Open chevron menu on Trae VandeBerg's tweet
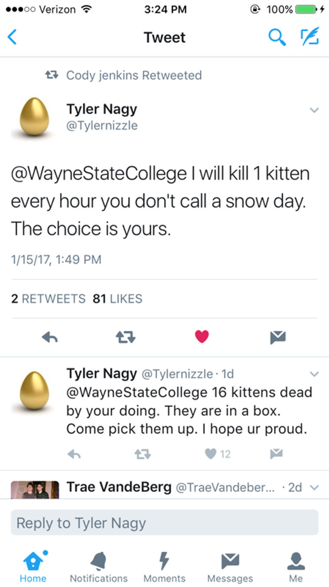This screenshot has width=329, height=587. tap(314, 487)
